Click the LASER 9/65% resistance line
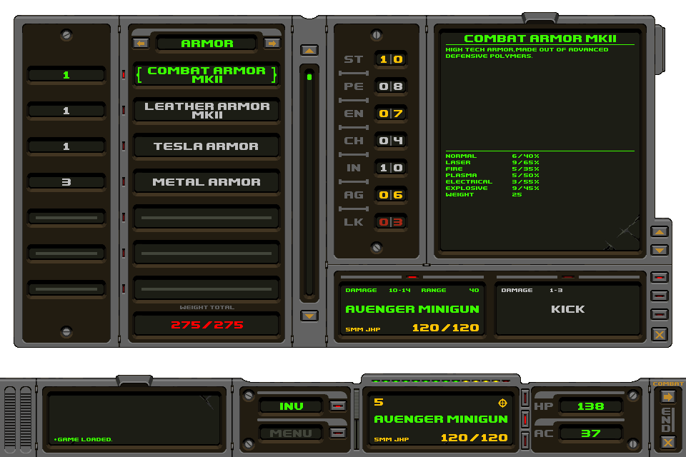 [x=492, y=163]
